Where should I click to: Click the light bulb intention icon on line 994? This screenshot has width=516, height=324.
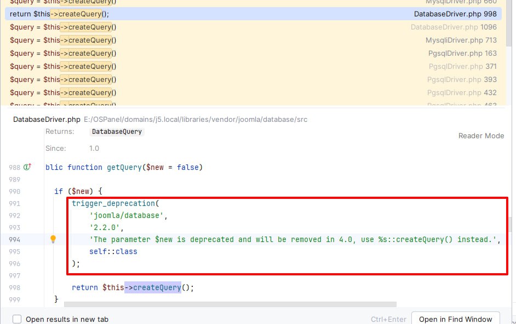[53, 239]
